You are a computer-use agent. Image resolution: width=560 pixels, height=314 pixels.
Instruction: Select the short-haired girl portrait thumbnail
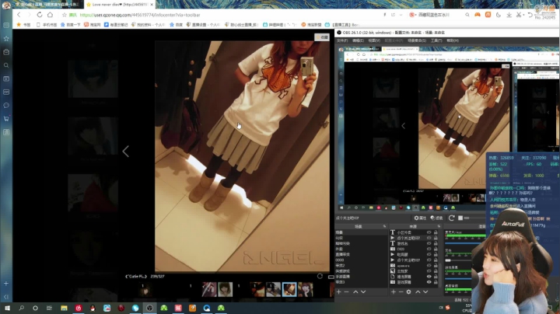[x=226, y=289]
